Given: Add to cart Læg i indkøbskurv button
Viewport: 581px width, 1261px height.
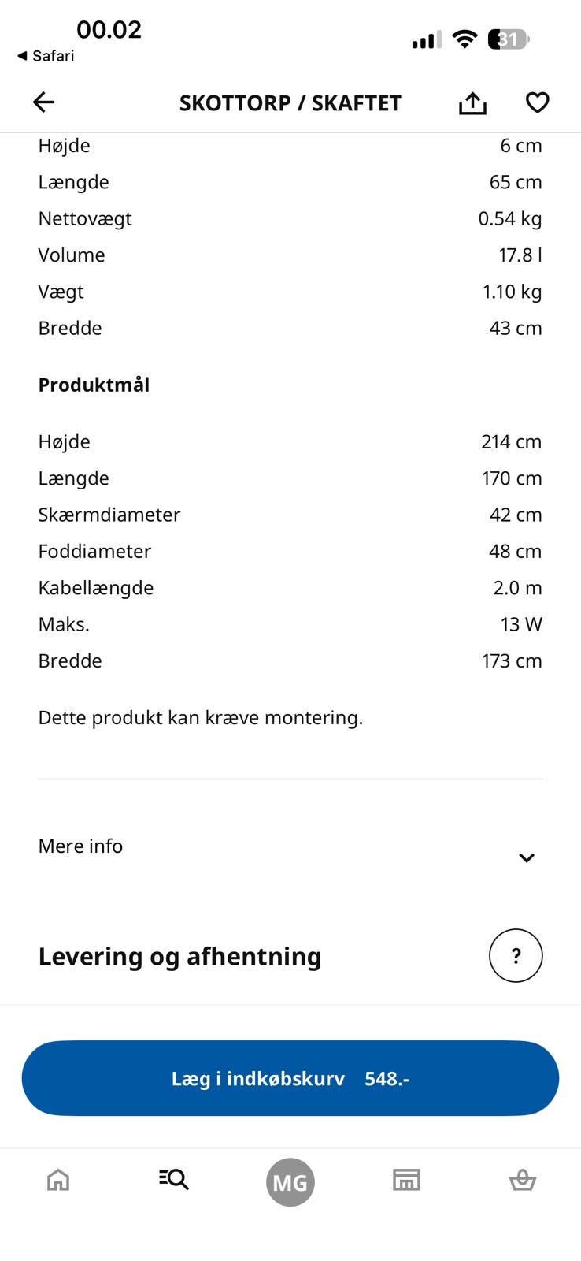Looking at the screenshot, I should (290, 1078).
